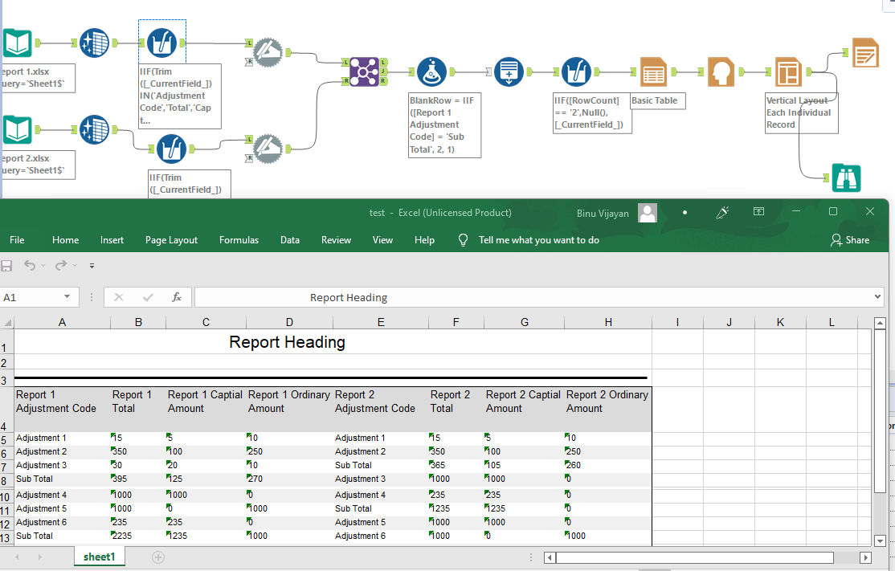Select the sheet1 worksheet tab

99,556
